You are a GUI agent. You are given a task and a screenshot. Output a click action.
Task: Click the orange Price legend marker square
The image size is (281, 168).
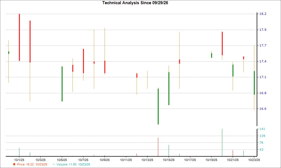coord(14,164)
